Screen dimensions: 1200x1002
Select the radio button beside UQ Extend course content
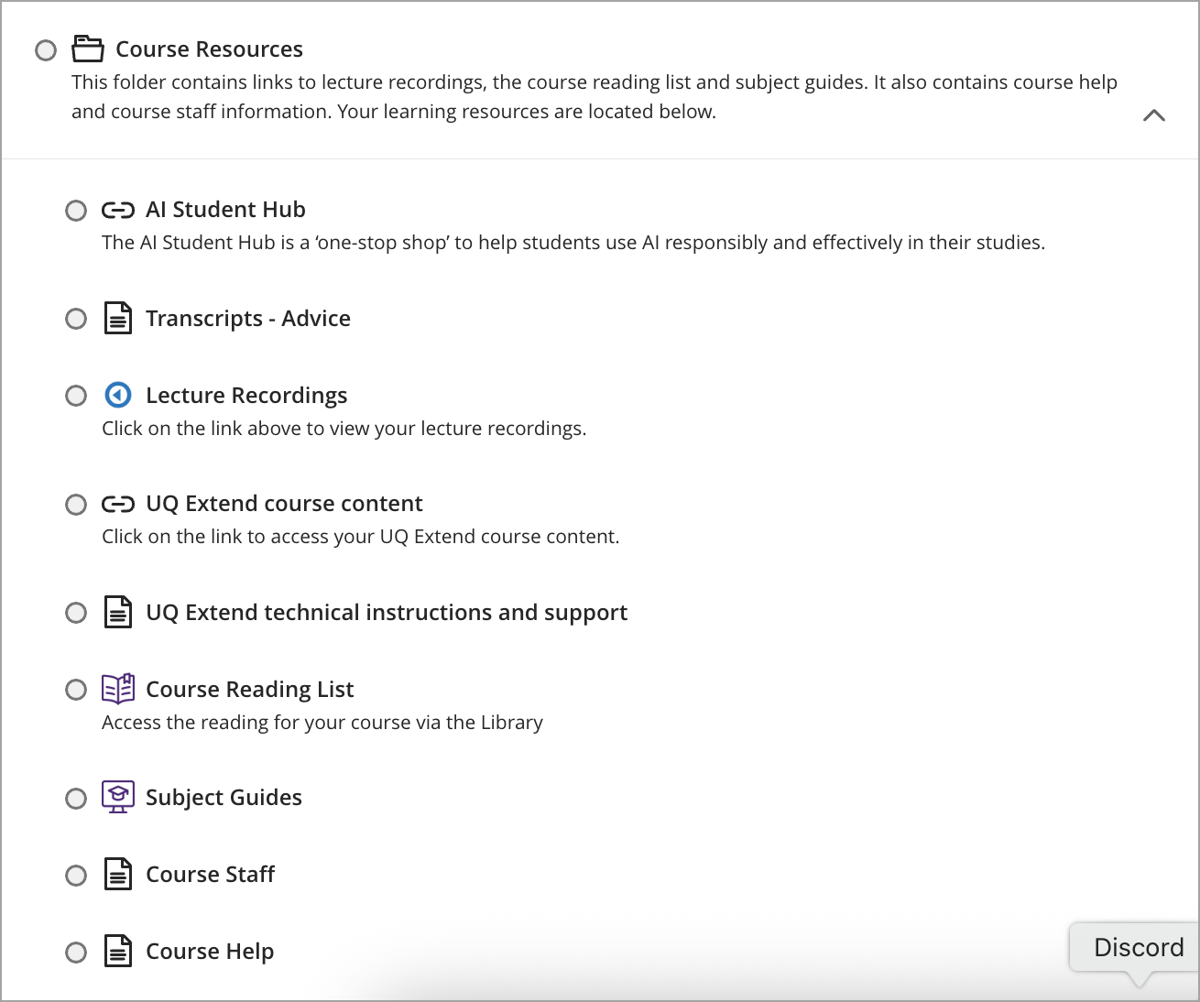coord(76,505)
